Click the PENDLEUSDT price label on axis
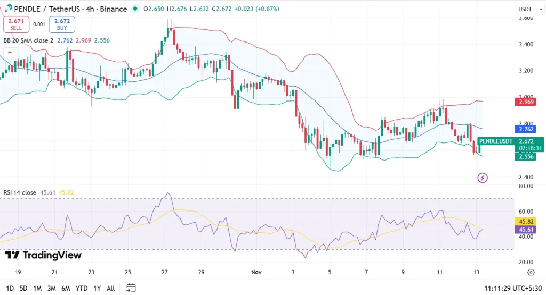The image size is (546, 295). [496, 141]
